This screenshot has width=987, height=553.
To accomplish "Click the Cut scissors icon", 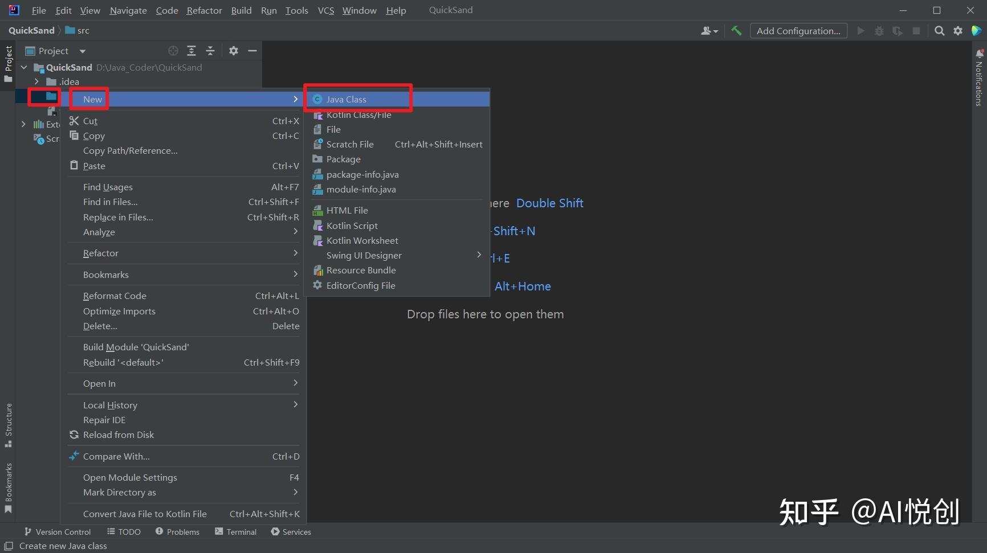I will click(74, 121).
